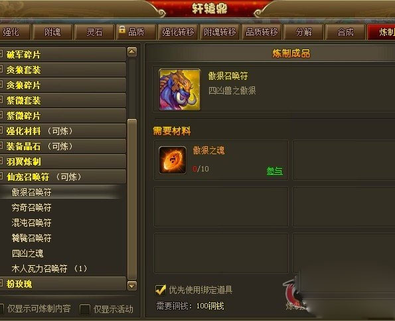395x321 pixels.
Task: Select 木人瓦力召唤符 entry
Action: pyautogui.click(x=49, y=268)
